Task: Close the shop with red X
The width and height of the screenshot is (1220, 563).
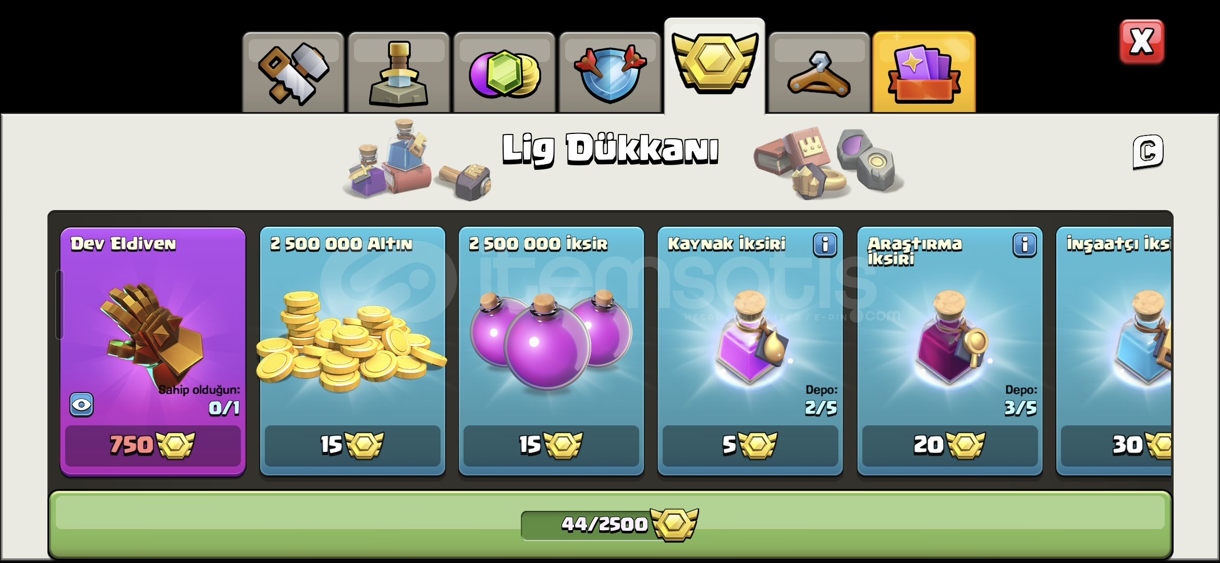Action: 1142,42
